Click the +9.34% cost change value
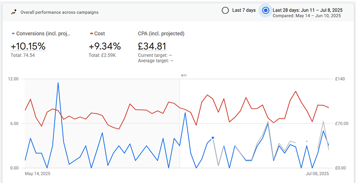Screen dimensions: 356x183 [x=105, y=46]
